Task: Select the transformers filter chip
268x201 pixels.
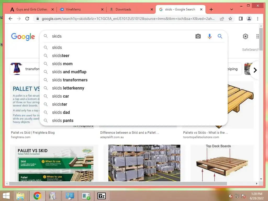Action: (x=25, y=69)
